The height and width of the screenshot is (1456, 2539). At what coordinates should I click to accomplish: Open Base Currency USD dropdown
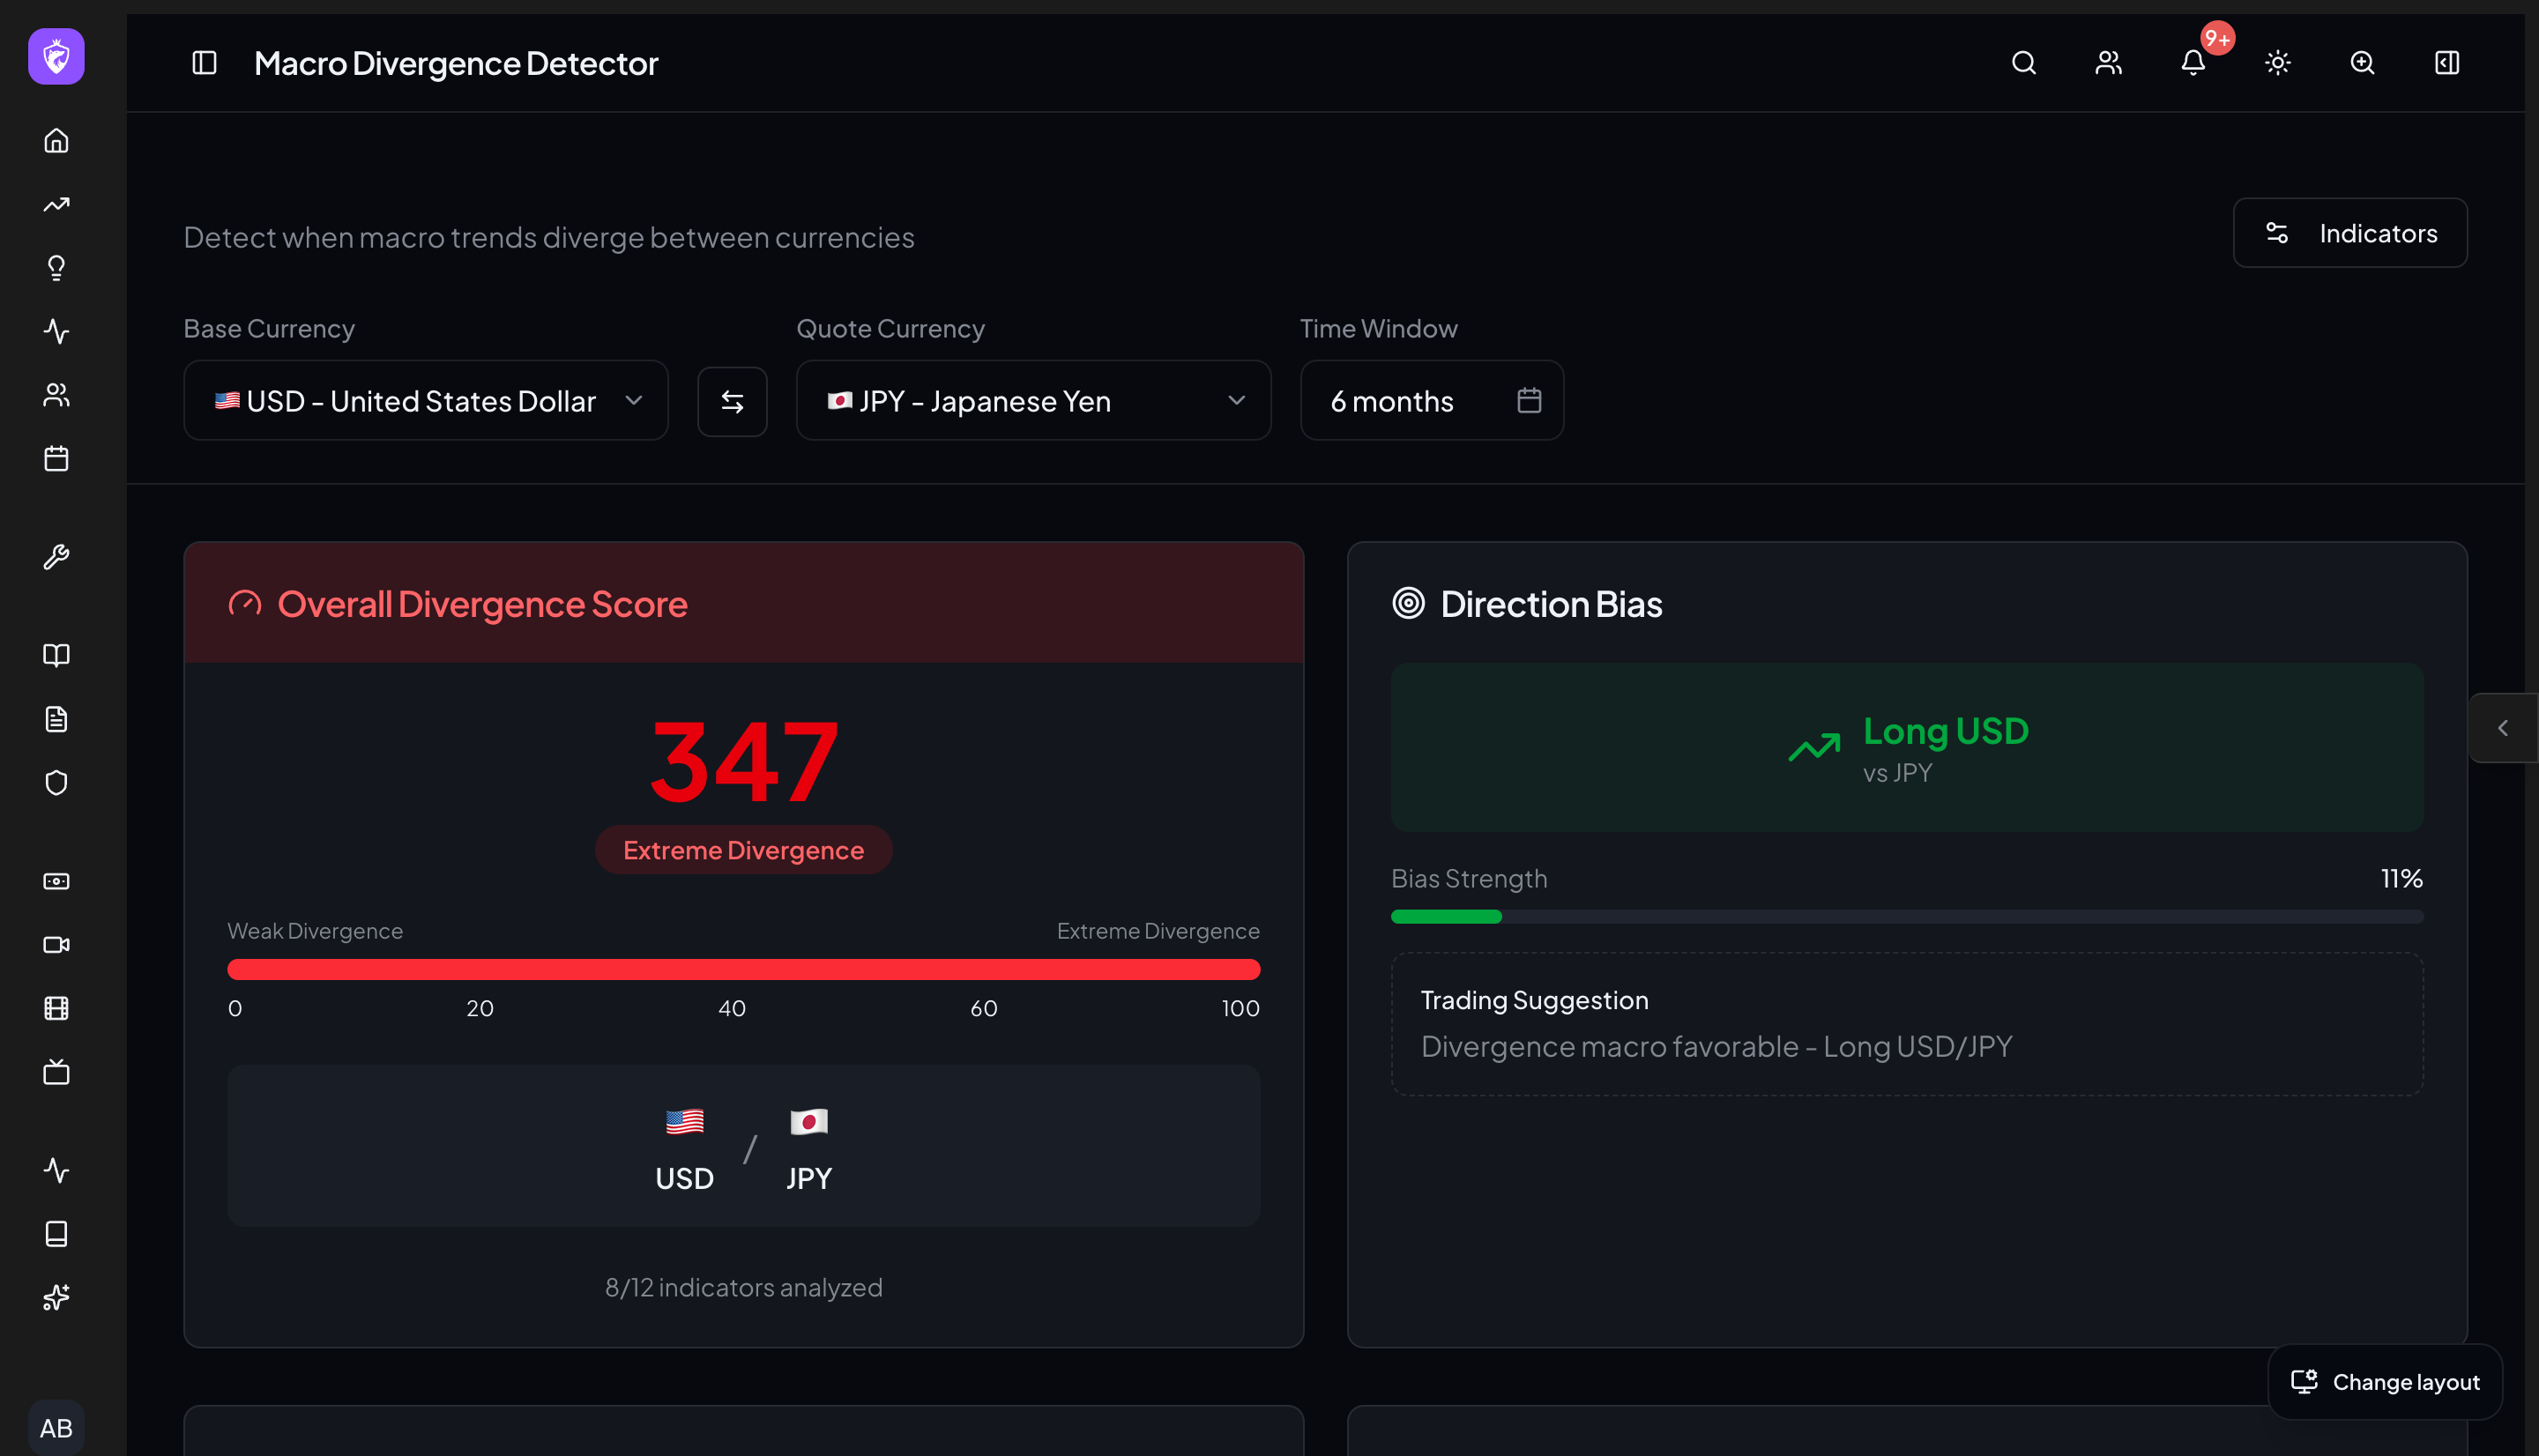426,401
